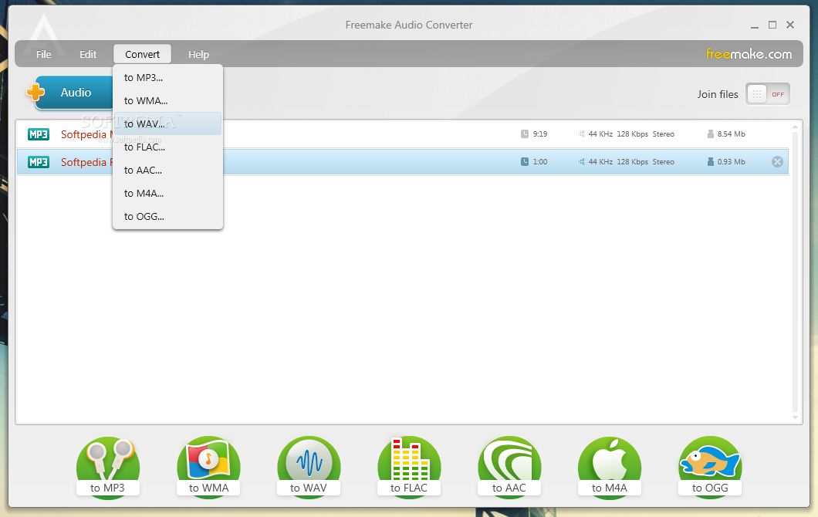818x517 pixels.
Task: Click the clock icon beside 1:00
Action: pyautogui.click(x=525, y=162)
